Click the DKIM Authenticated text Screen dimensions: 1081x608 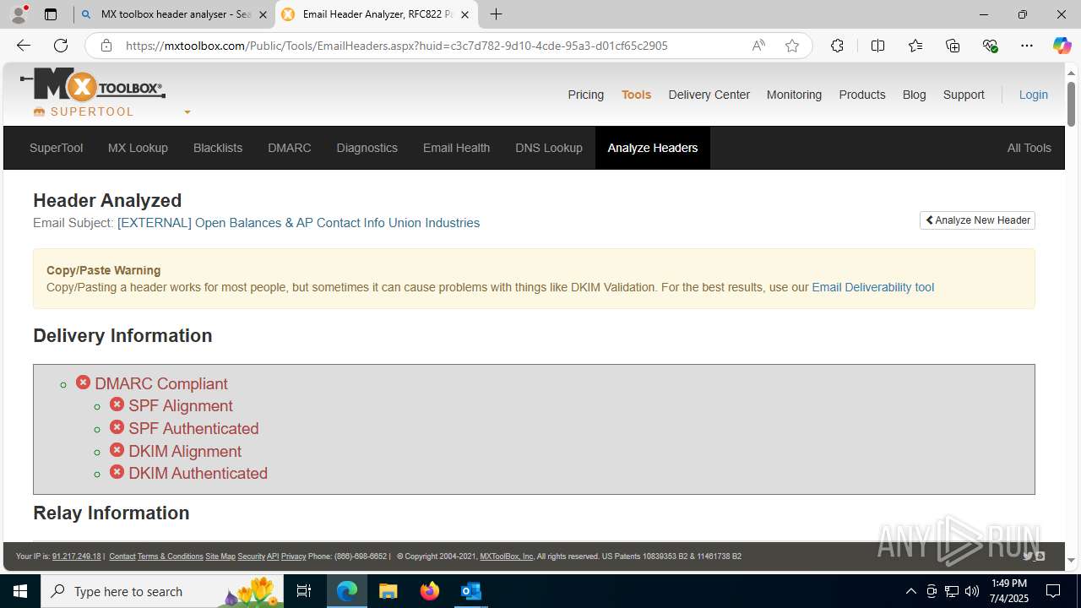(x=198, y=474)
